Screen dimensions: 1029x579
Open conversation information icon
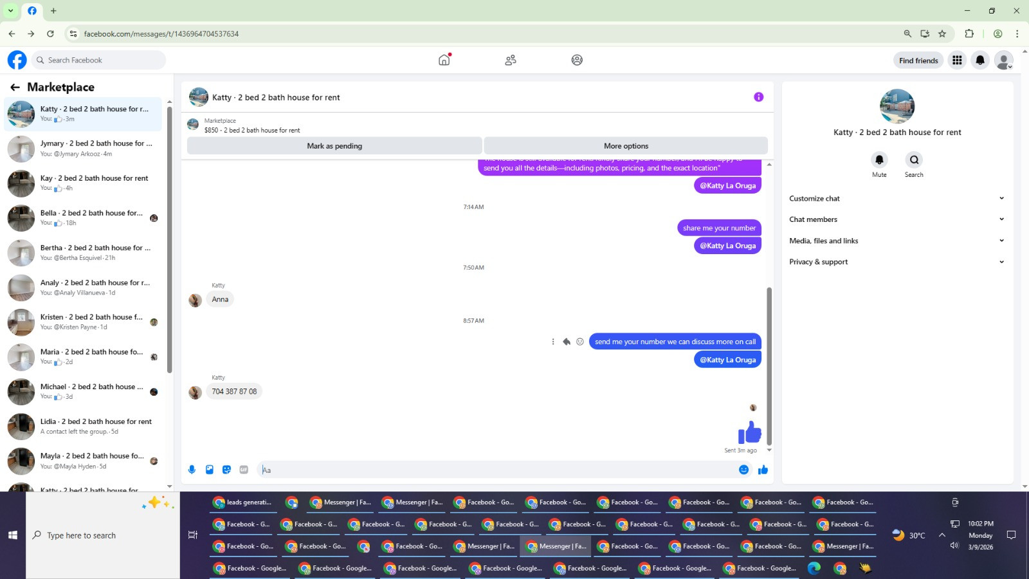tap(759, 97)
